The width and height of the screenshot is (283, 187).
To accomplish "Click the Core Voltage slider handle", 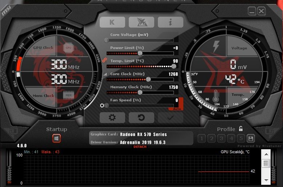I will pyautogui.click(x=107, y=40).
